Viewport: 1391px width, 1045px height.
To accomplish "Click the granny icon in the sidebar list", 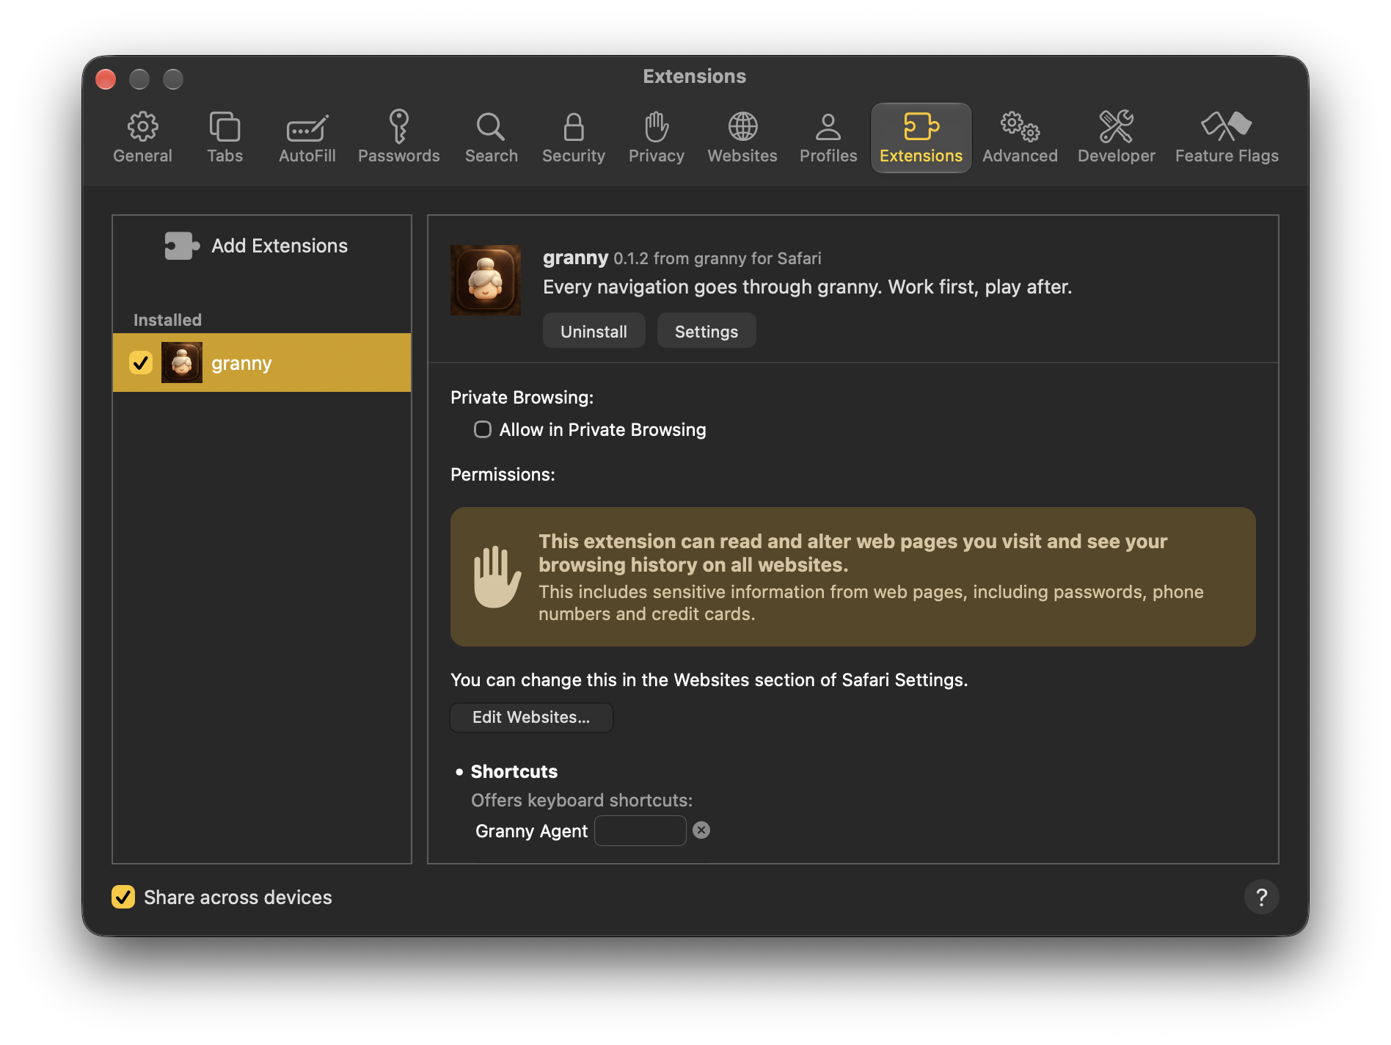I will (x=182, y=363).
